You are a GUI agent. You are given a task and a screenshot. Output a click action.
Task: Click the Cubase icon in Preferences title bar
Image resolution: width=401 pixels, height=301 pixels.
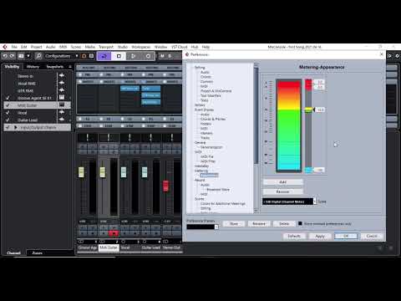point(187,54)
